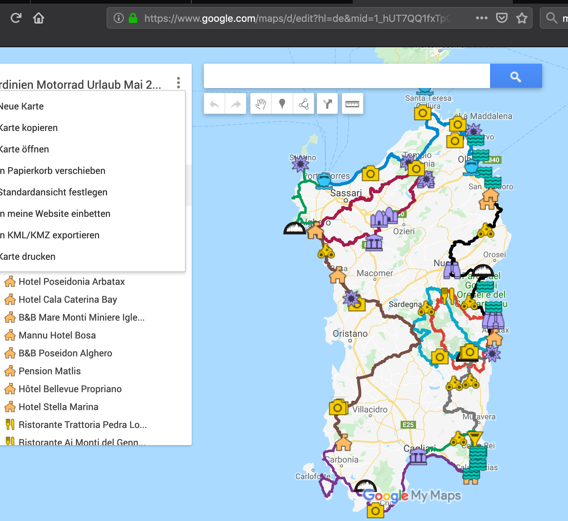Screen dimensions: 568x521
Task: Bookmark this page with the star icon
Action: click(522, 18)
